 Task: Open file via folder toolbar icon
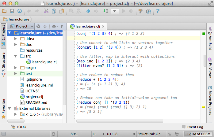(x=4, y=11)
